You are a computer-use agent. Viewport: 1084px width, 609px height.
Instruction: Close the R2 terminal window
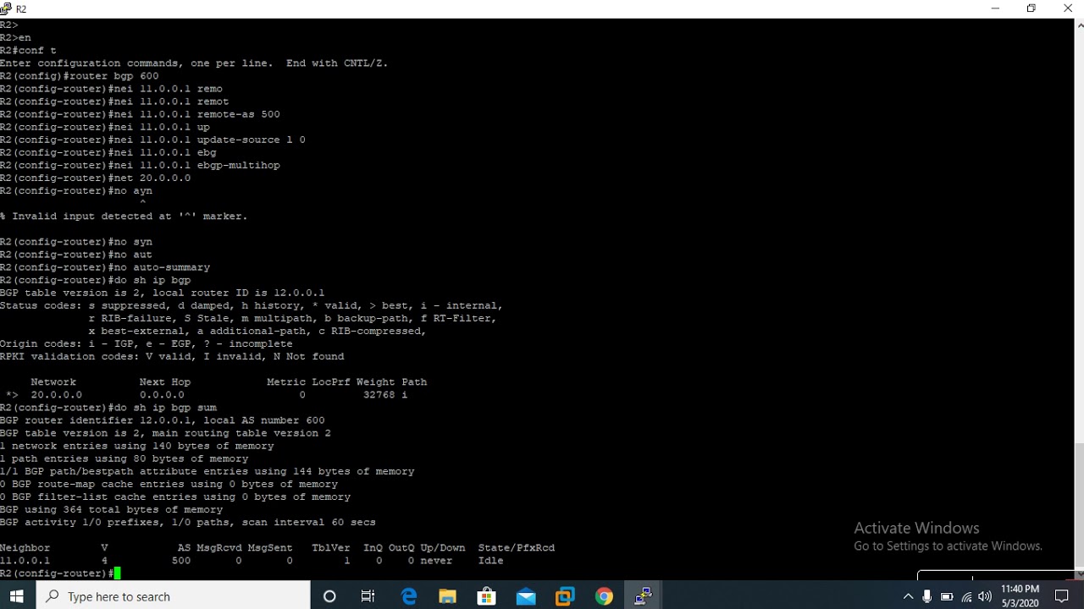[1067, 8]
